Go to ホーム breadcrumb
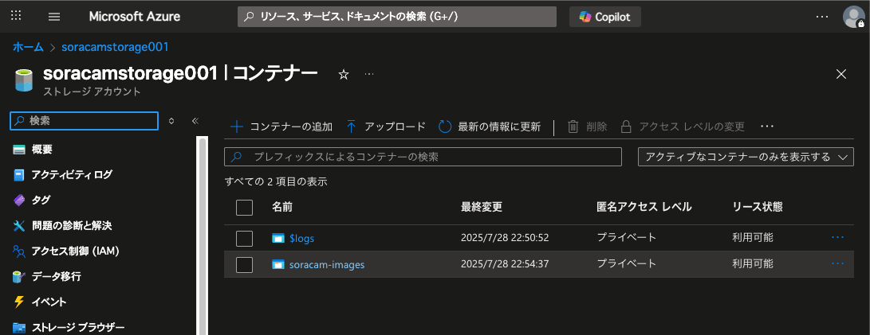 (28, 47)
